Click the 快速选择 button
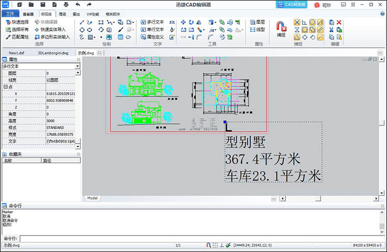The width and height of the screenshot is (387, 252). [x=17, y=22]
